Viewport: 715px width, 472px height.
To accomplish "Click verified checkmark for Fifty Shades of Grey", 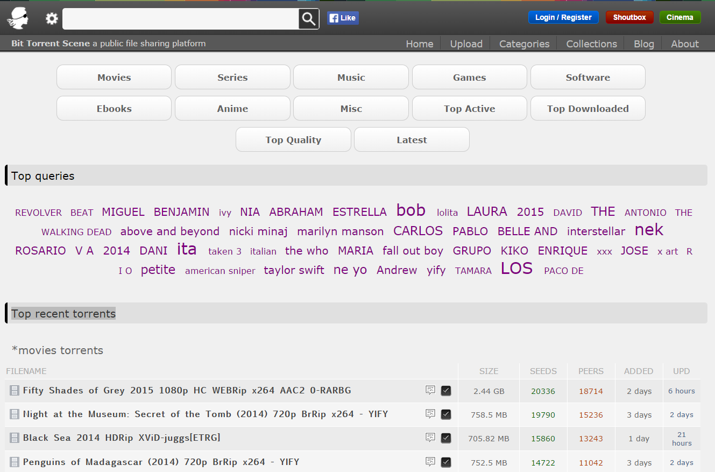I will [x=446, y=391].
